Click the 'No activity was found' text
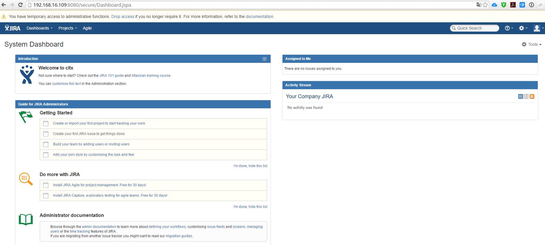Screen dimensions: 545x245 [305, 107]
